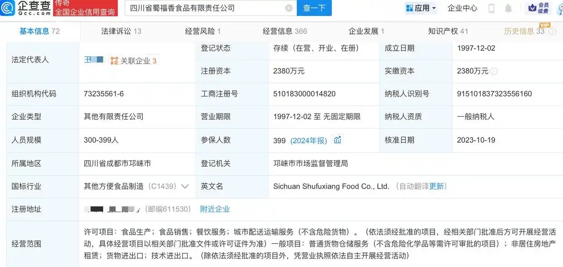Open notifications via the bell icon
Viewport: 563px width, 267px height.
pos(508,8)
